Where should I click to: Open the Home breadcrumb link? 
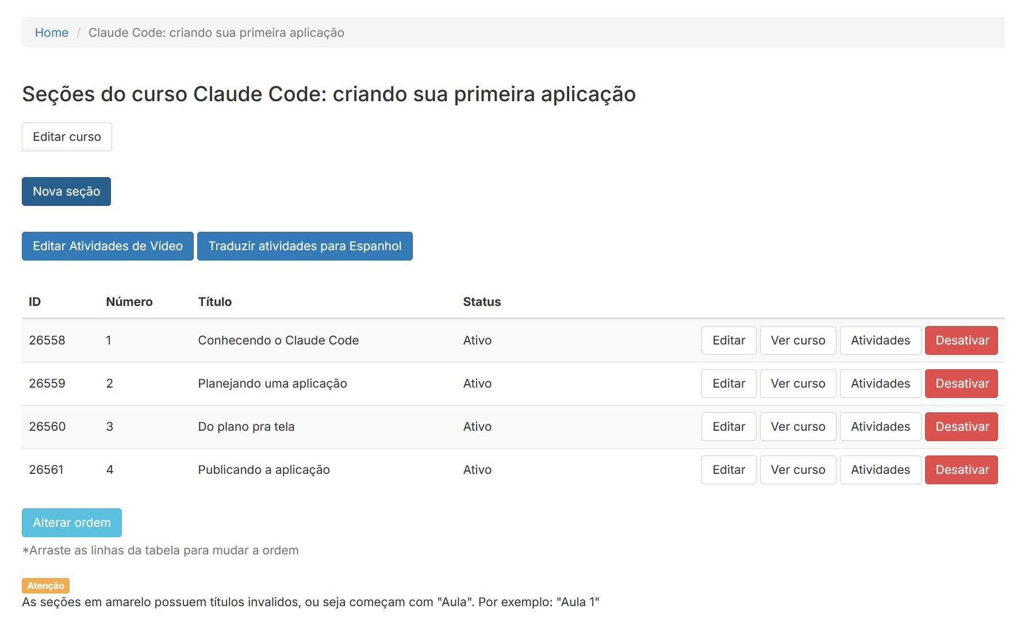tap(52, 33)
